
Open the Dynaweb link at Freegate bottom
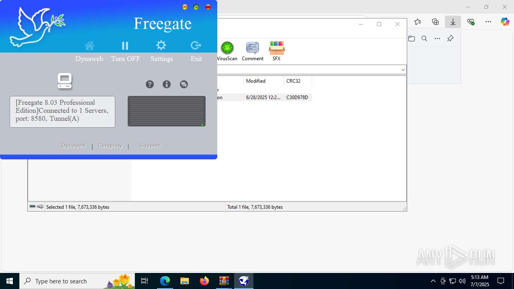click(x=73, y=146)
